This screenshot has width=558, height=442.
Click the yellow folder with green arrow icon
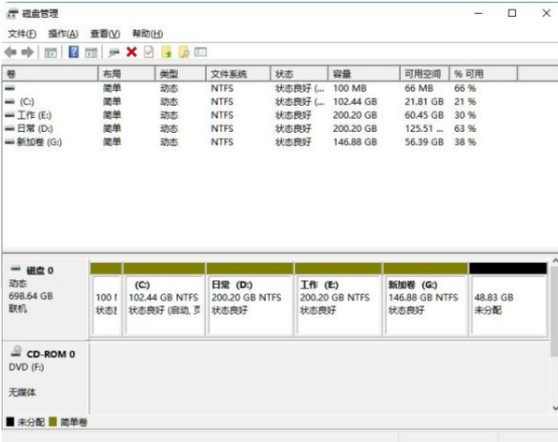(x=166, y=52)
